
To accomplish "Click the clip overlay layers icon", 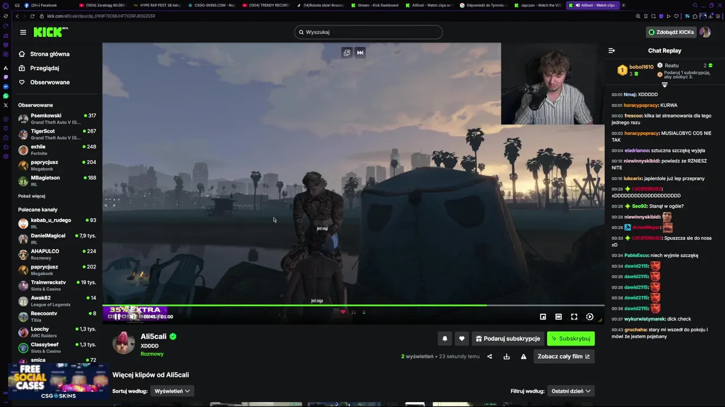I will [347, 53].
